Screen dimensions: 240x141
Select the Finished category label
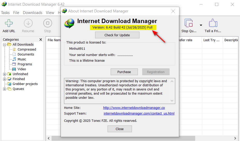(19, 79)
